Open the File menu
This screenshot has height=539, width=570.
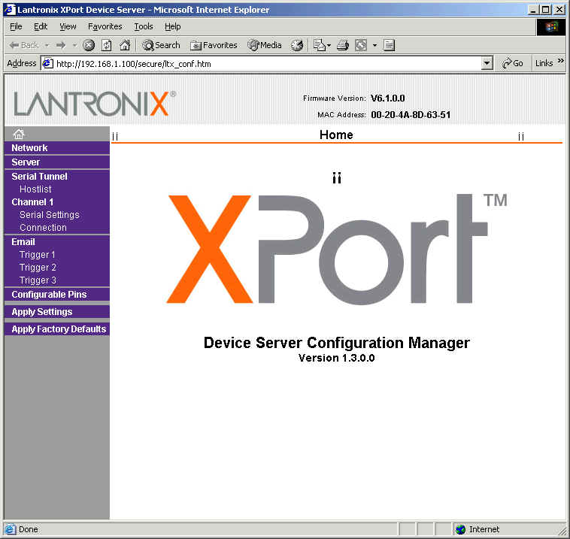point(16,26)
